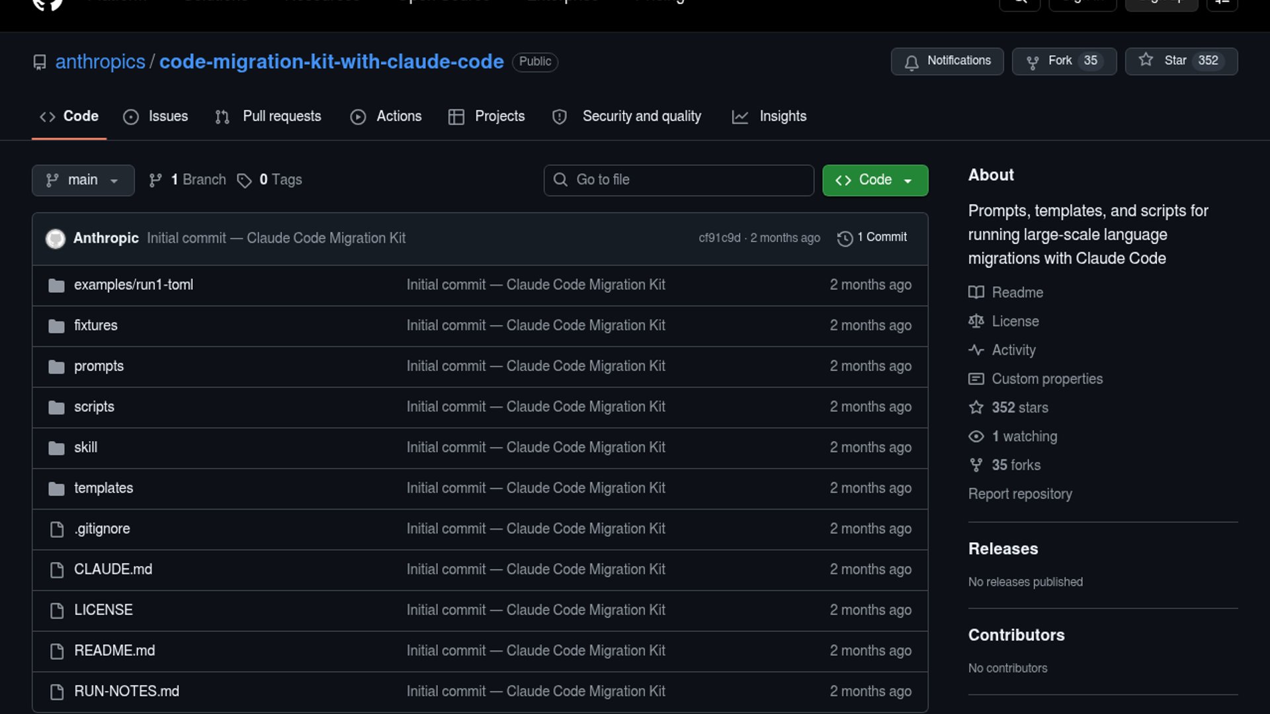The width and height of the screenshot is (1270, 714).
Task: Open the Projects tab
Action: 486,116
